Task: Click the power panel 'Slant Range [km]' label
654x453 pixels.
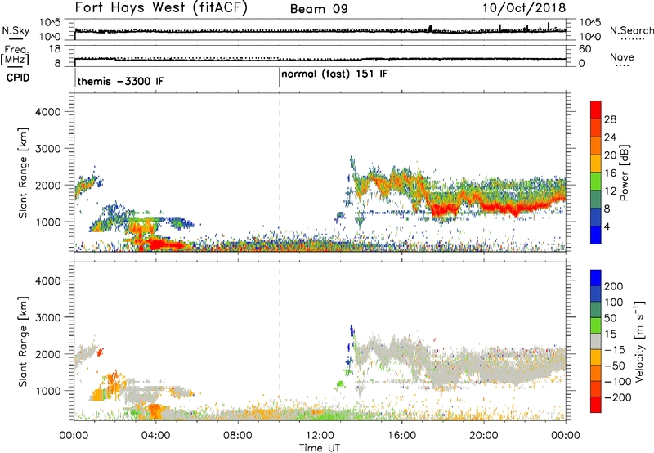Action: click(23, 173)
